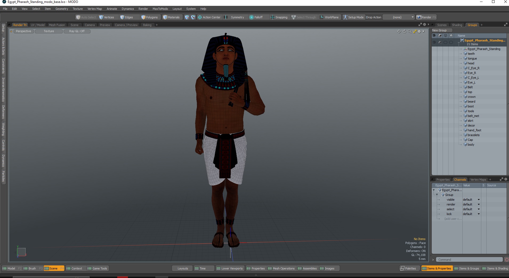
Task: Click the New Group button
Action: click(442, 30)
